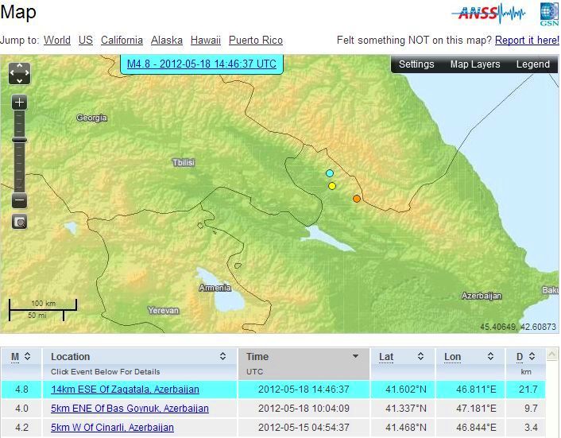Image resolution: width=561 pixels, height=438 pixels.
Task: Open the Map Layers menu
Action: (x=474, y=64)
